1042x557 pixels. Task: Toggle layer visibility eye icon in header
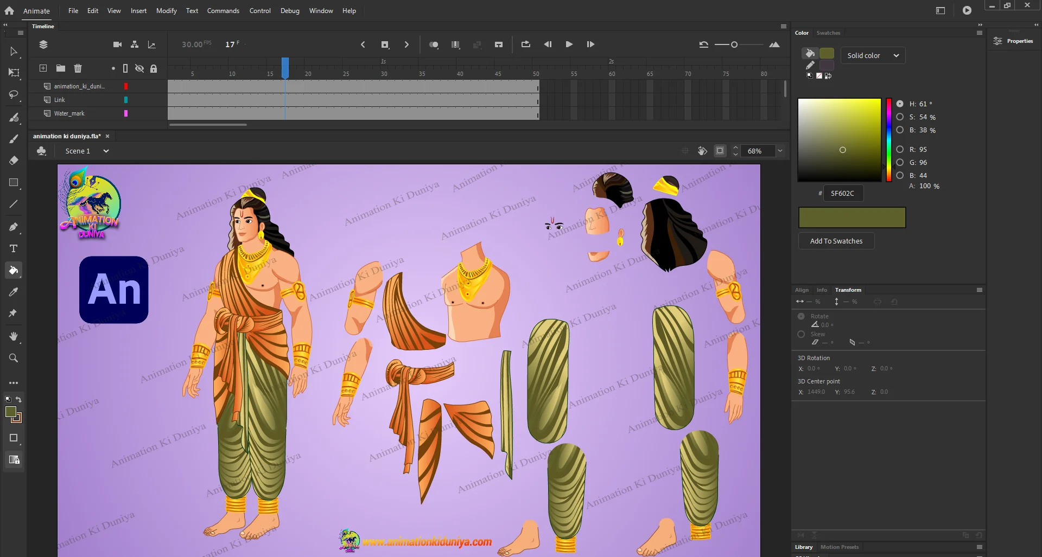coord(139,68)
